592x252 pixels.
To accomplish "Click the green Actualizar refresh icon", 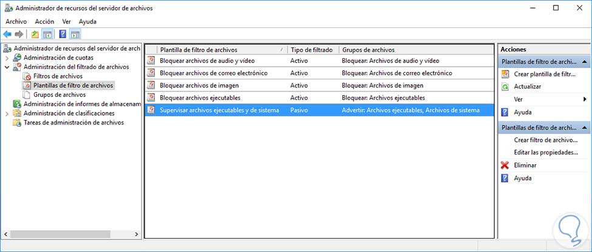I will [x=505, y=87].
